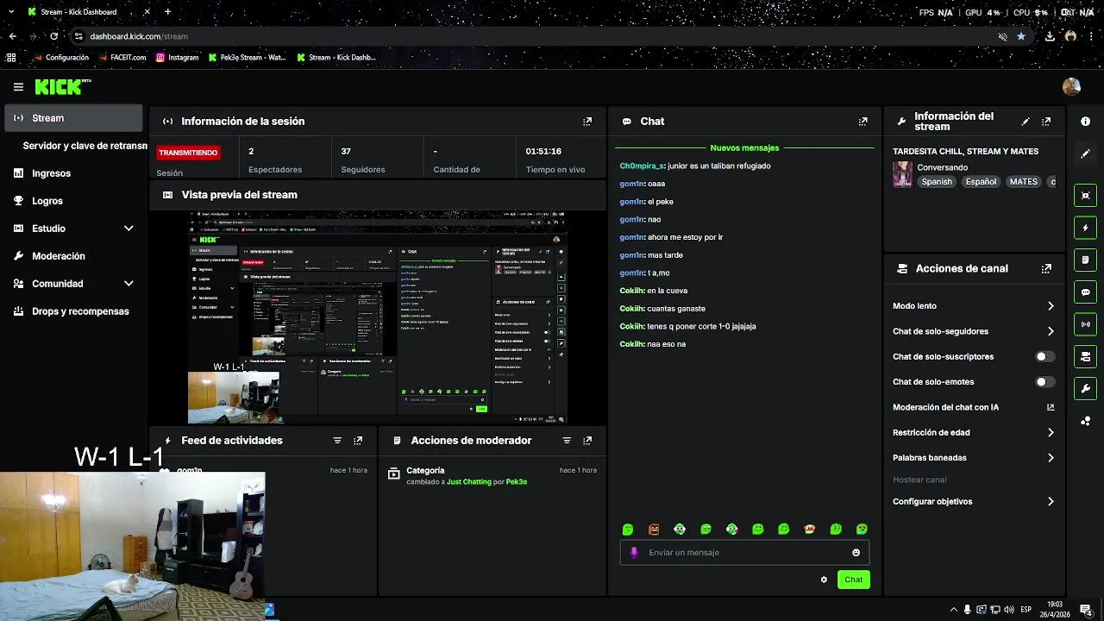Filter the Acciones de moderador list

(x=567, y=441)
